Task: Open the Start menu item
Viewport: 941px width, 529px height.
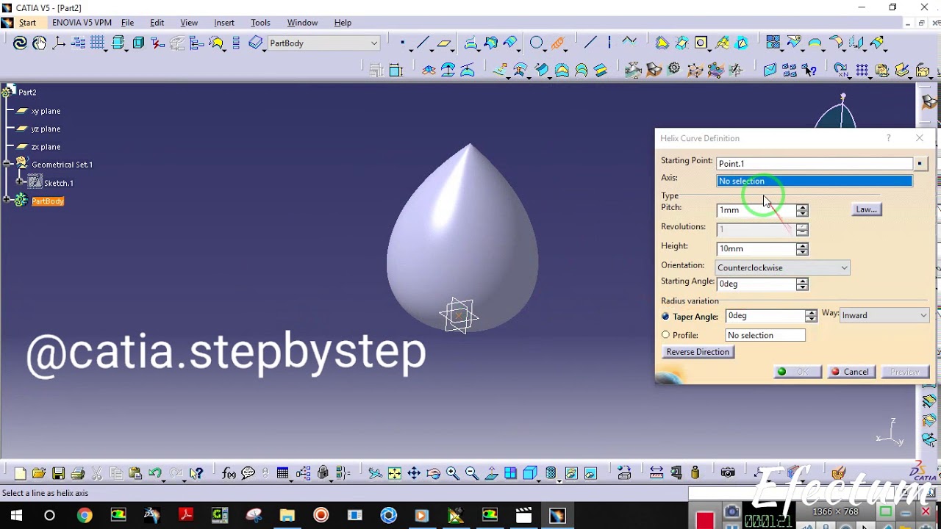Action: [x=27, y=23]
